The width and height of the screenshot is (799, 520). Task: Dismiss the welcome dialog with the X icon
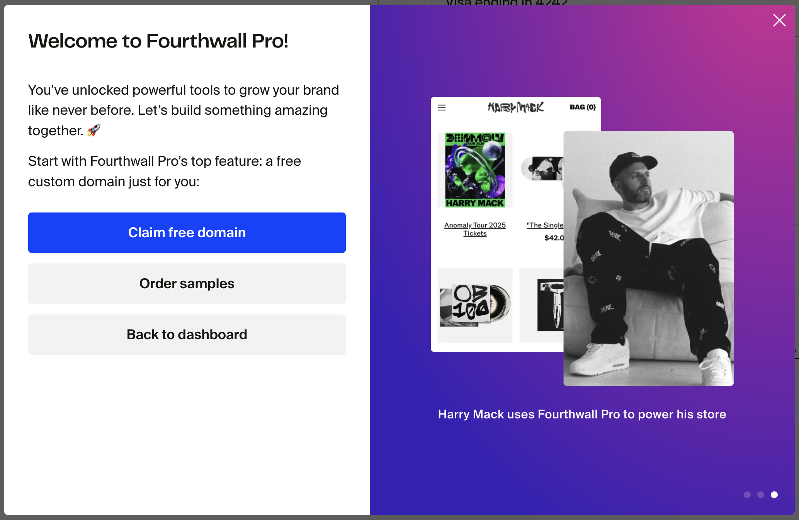779,20
